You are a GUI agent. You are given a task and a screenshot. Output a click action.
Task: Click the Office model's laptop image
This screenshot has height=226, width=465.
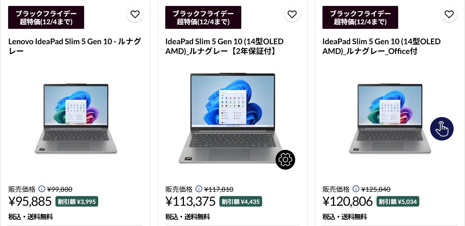coord(389,119)
